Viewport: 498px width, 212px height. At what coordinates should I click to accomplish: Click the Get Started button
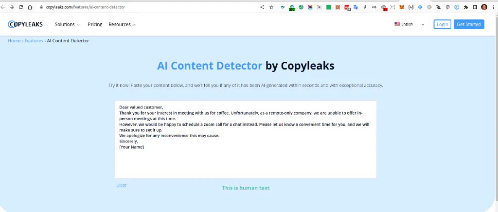point(469,24)
